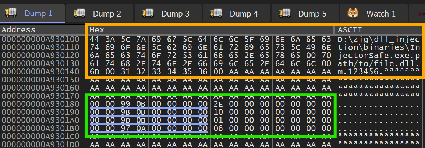Select address 000000000A930190

(40, 112)
